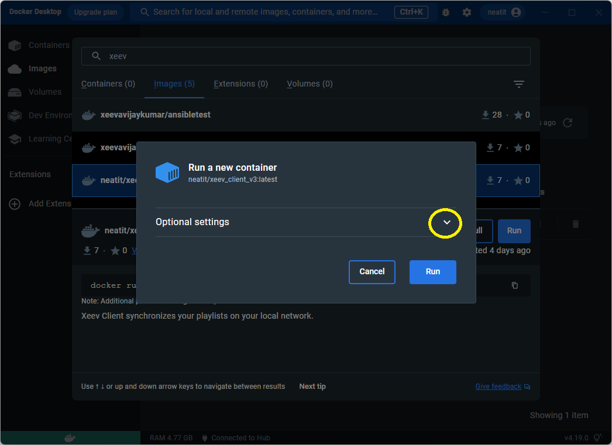This screenshot has width=612, height=445.
Task: Switch to the Extensions (0) tab
Action: (x=240, y=84)
